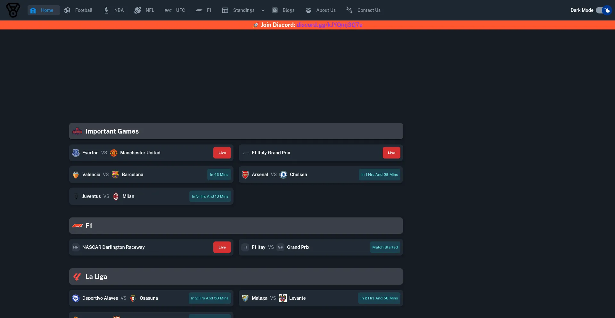Click the Blogs icon
Image resolution: width=615 pixels, height=318 pixels.
(x=275, y=10)
